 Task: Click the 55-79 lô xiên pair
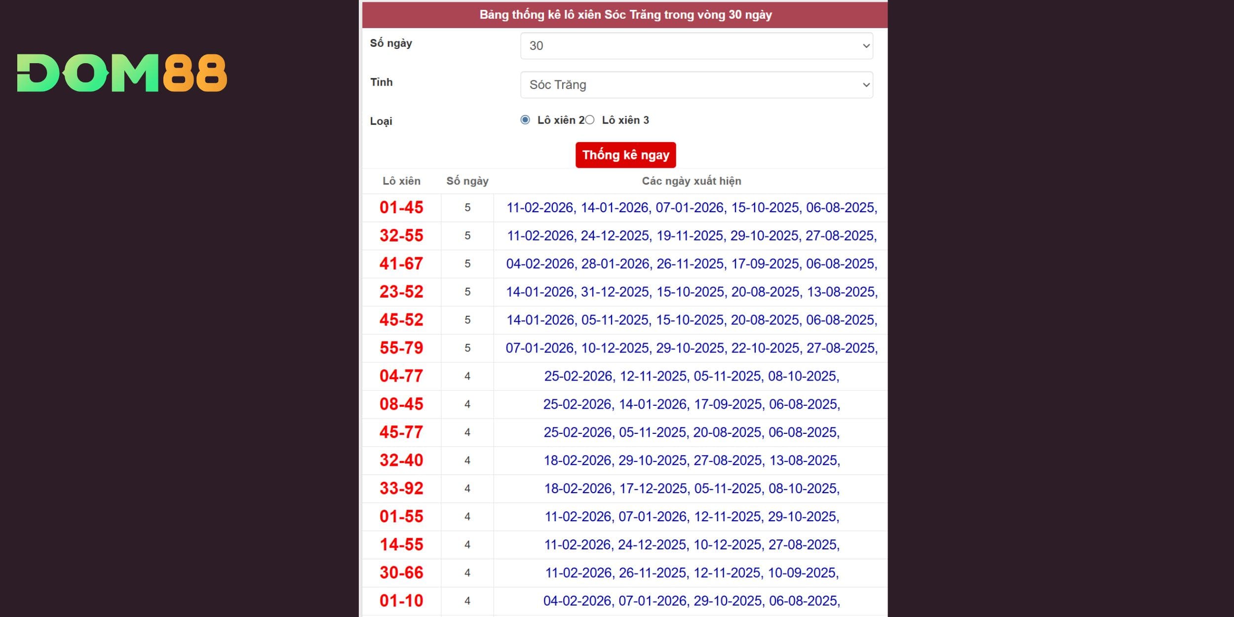pos(401,348)
